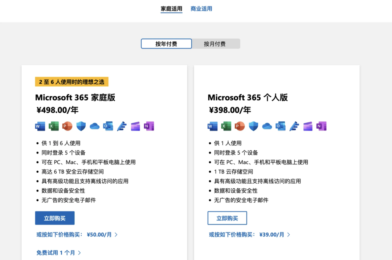Click chevron after ¥50.00/月
392x260 pixels.
coord(116,235)
